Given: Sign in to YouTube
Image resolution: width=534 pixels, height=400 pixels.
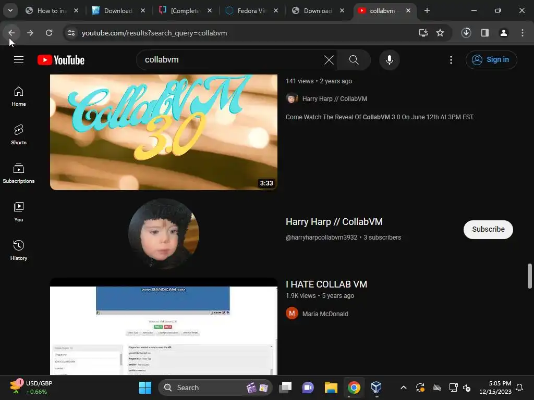Looking at the screenshot, I should (x=491, y=60).
